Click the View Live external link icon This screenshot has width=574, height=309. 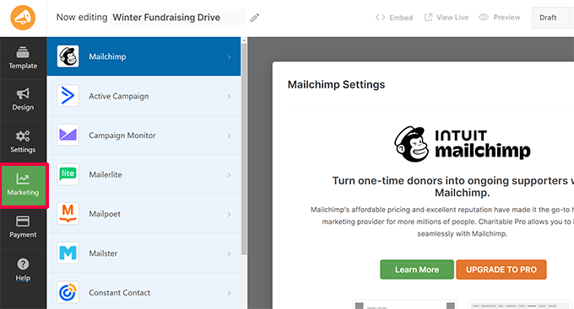(x=428, y=17)
